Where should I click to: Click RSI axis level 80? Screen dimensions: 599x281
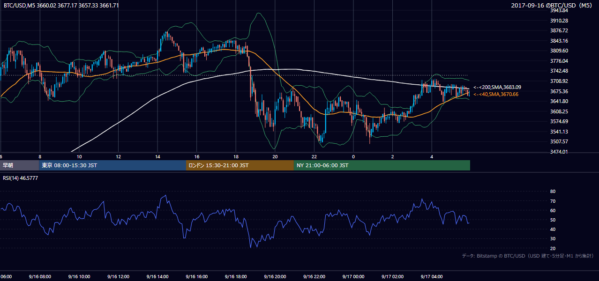coord(553,192)
